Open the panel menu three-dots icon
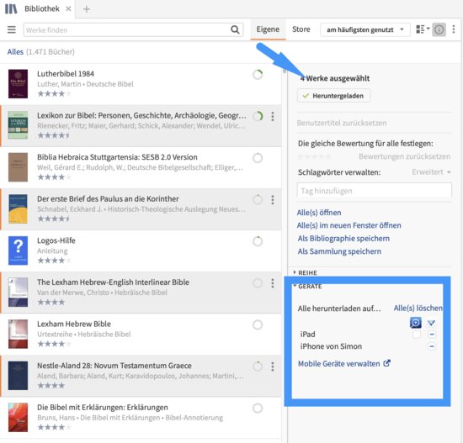463x443 pixels. (x=454, y=29)
